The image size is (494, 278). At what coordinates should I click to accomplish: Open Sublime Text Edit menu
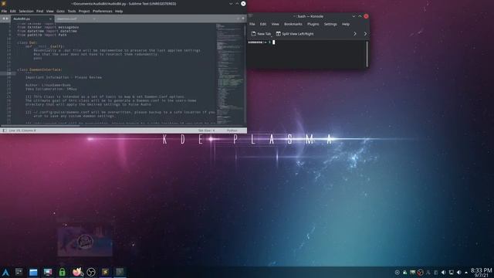[x=12, y=11]
